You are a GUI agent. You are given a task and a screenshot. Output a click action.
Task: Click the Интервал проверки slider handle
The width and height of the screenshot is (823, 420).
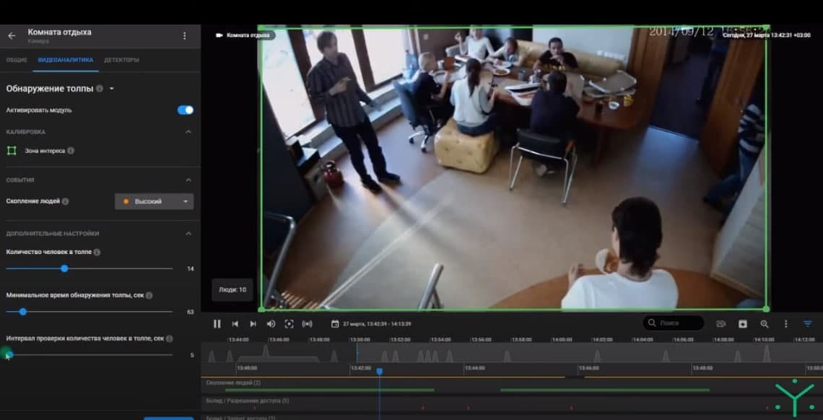coord(9,355)
